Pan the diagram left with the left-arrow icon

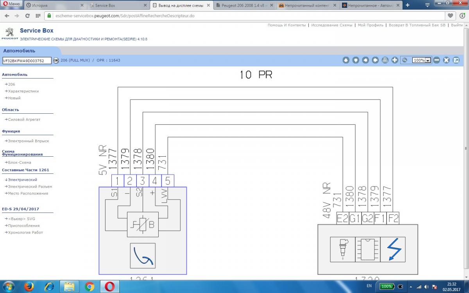point(365,60)
